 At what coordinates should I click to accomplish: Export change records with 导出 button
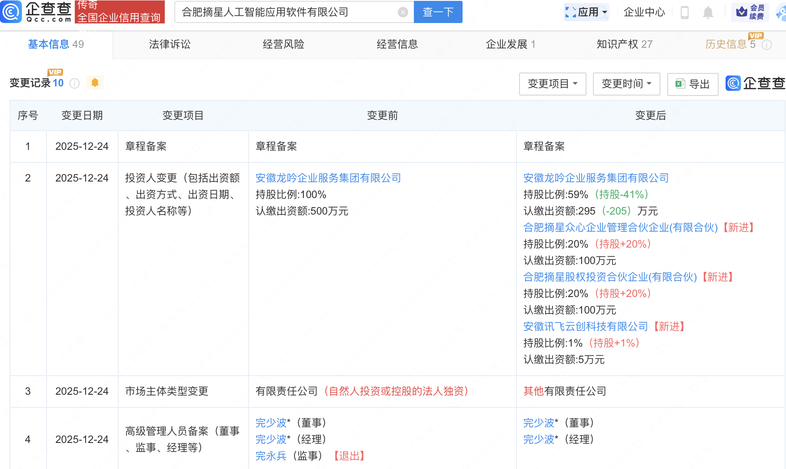[693, 84]
